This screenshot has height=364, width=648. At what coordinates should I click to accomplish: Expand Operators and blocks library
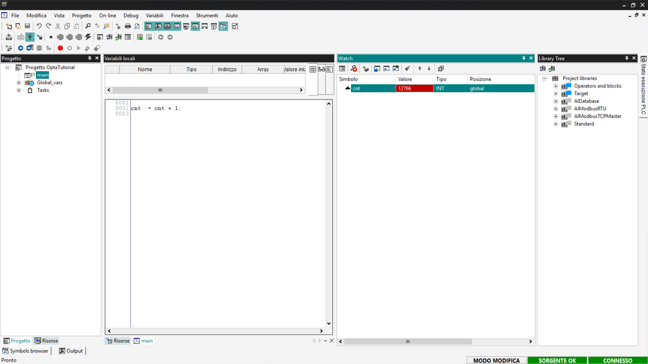(556, 86)
